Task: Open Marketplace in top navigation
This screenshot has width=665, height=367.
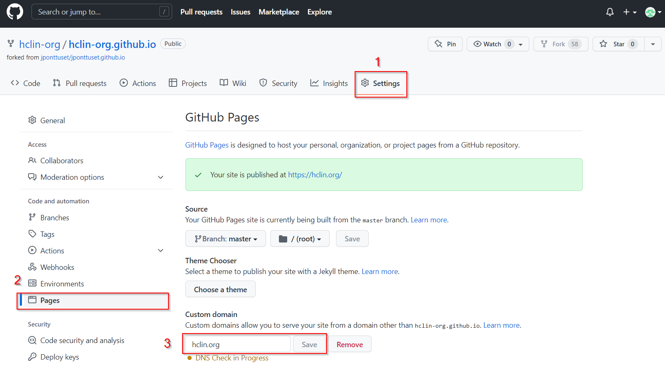Action: tap(278, 12)
